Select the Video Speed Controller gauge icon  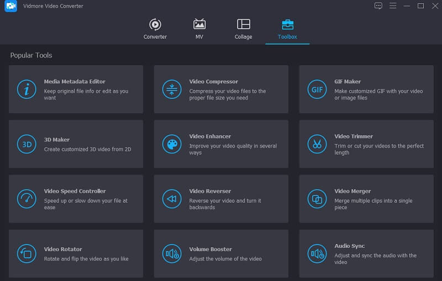click(27, 199)
